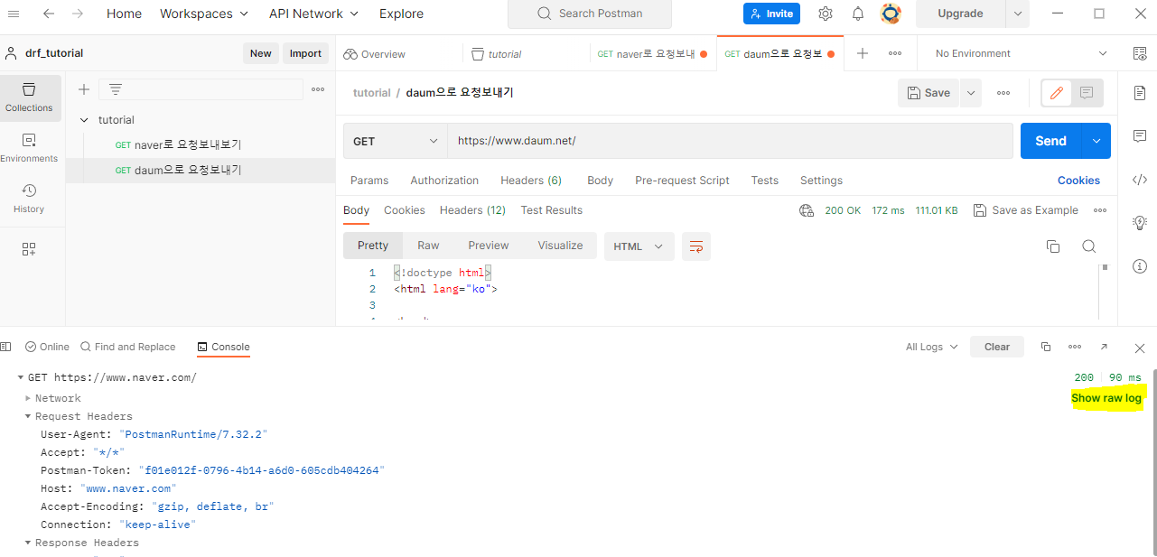
Task: Go forward with the right arrow
Action: [x=78, y=14]
